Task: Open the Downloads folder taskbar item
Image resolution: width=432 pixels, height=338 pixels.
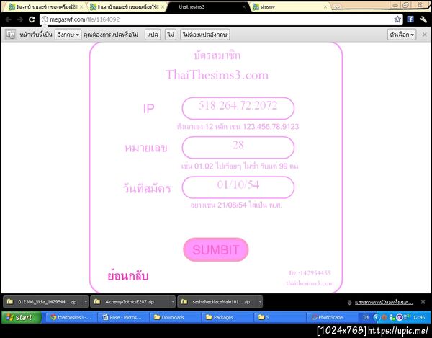Action: (176, 317)
